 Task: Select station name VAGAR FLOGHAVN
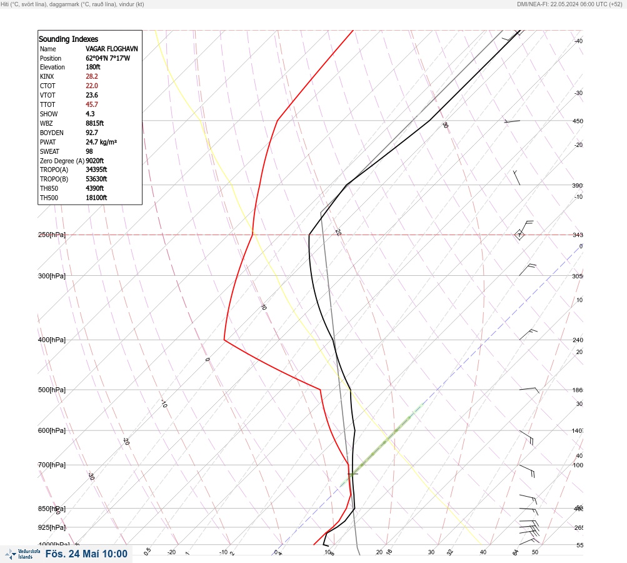coord(111,49)
